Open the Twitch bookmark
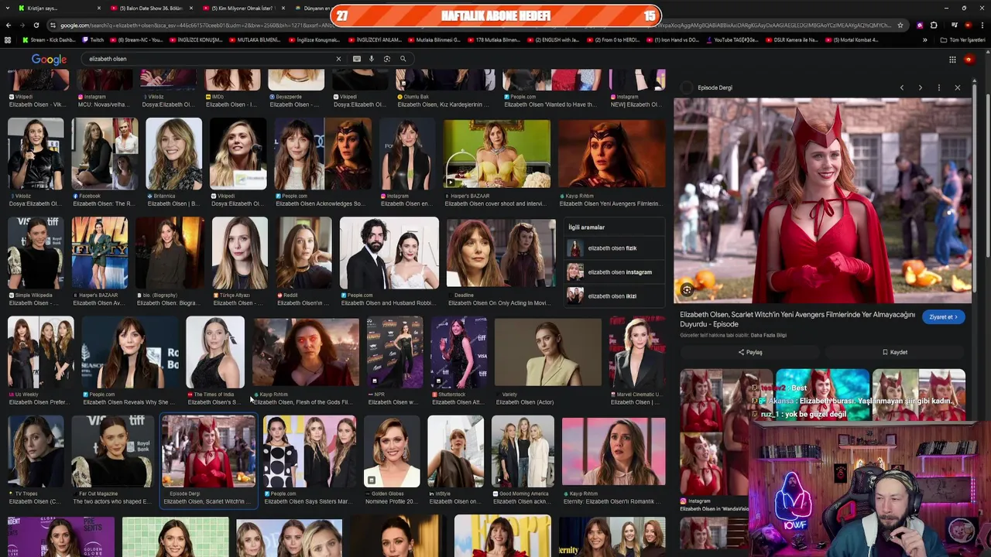This screenshot has width=991, height=557. [93, 39]
